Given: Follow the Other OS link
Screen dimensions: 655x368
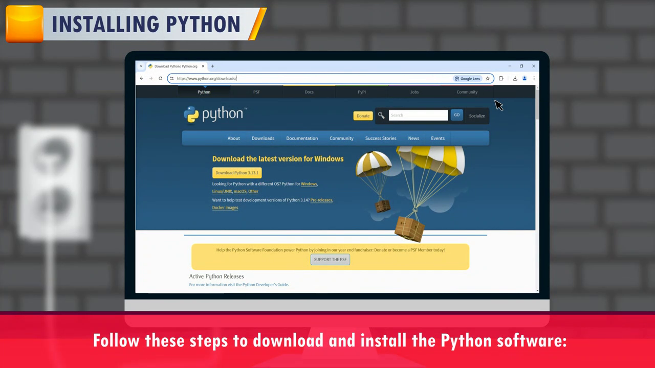Looking at the screenshot, I should 253,191.
